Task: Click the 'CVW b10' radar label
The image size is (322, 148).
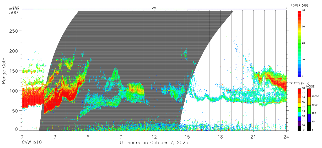Action: coord(32,143)
